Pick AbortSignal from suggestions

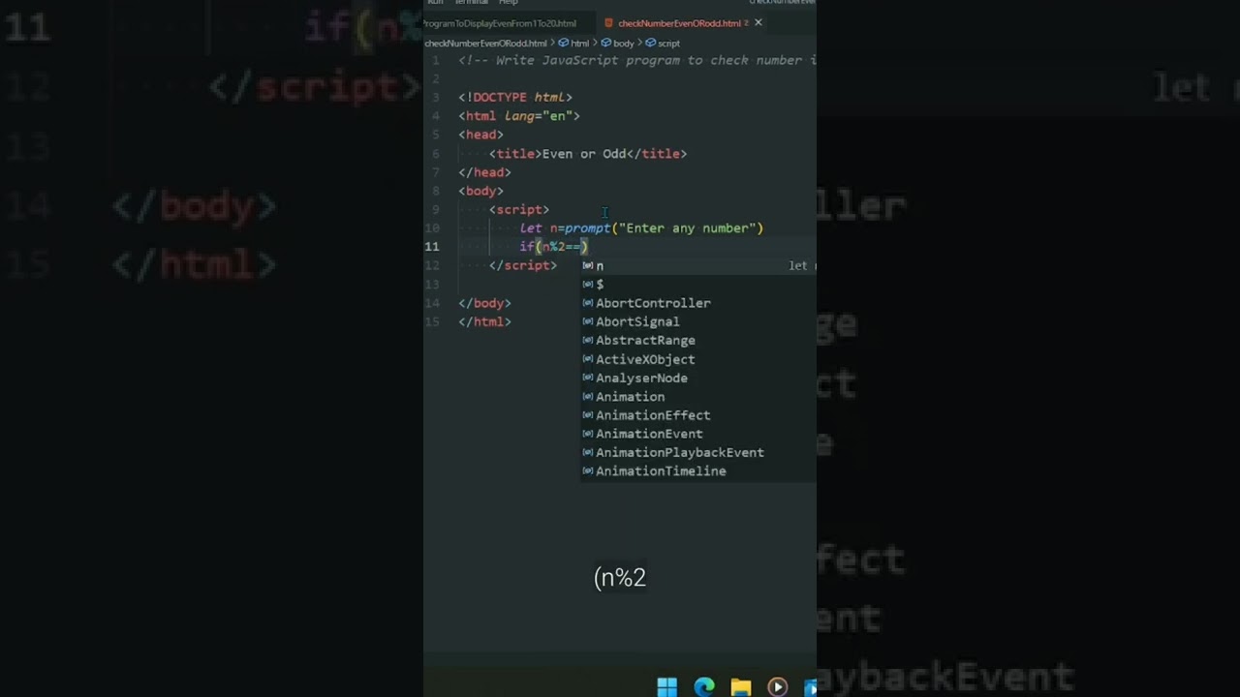click(x=698, y=321)
